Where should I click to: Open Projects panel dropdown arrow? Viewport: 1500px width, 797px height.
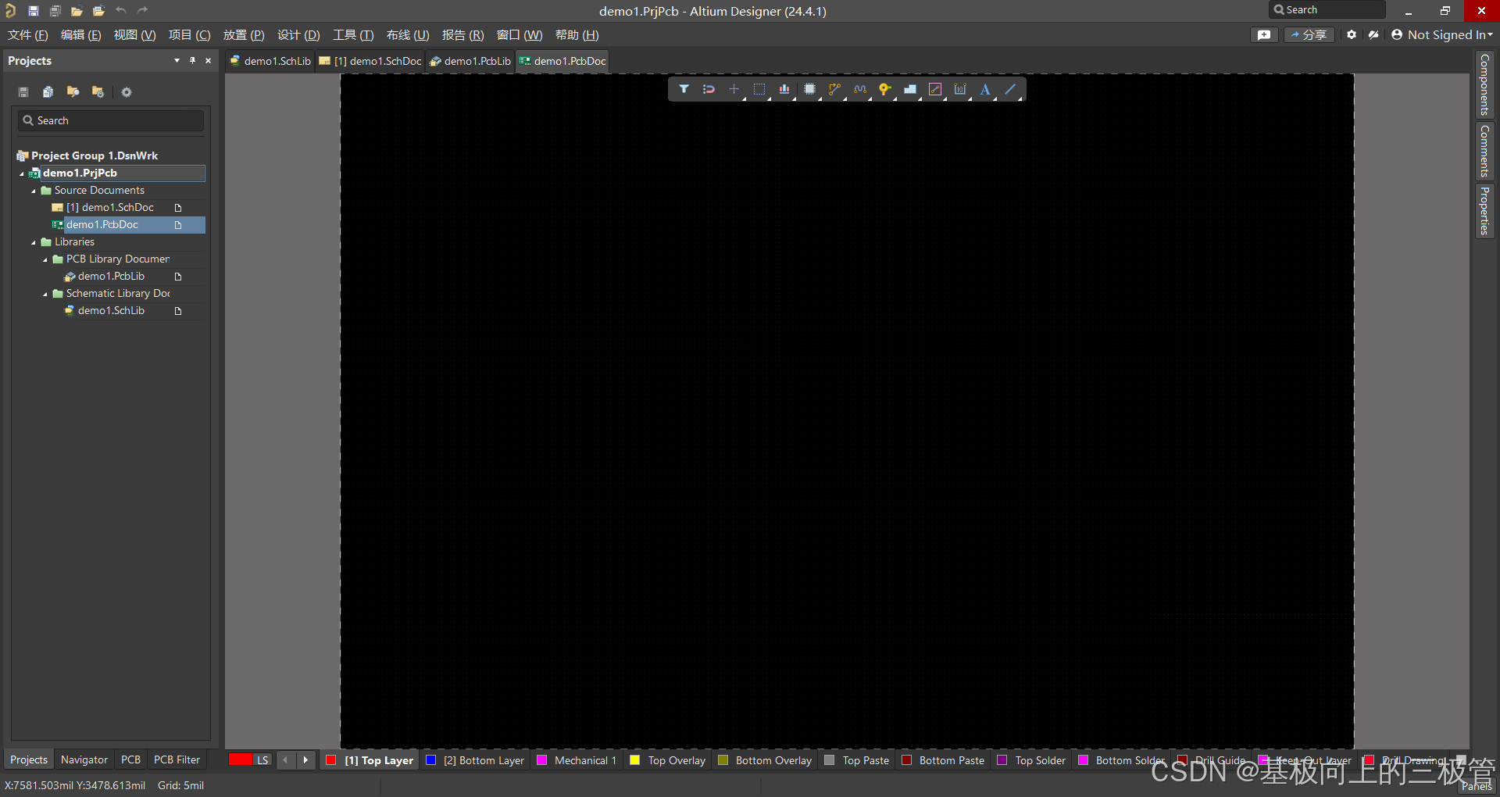(177, 60)
